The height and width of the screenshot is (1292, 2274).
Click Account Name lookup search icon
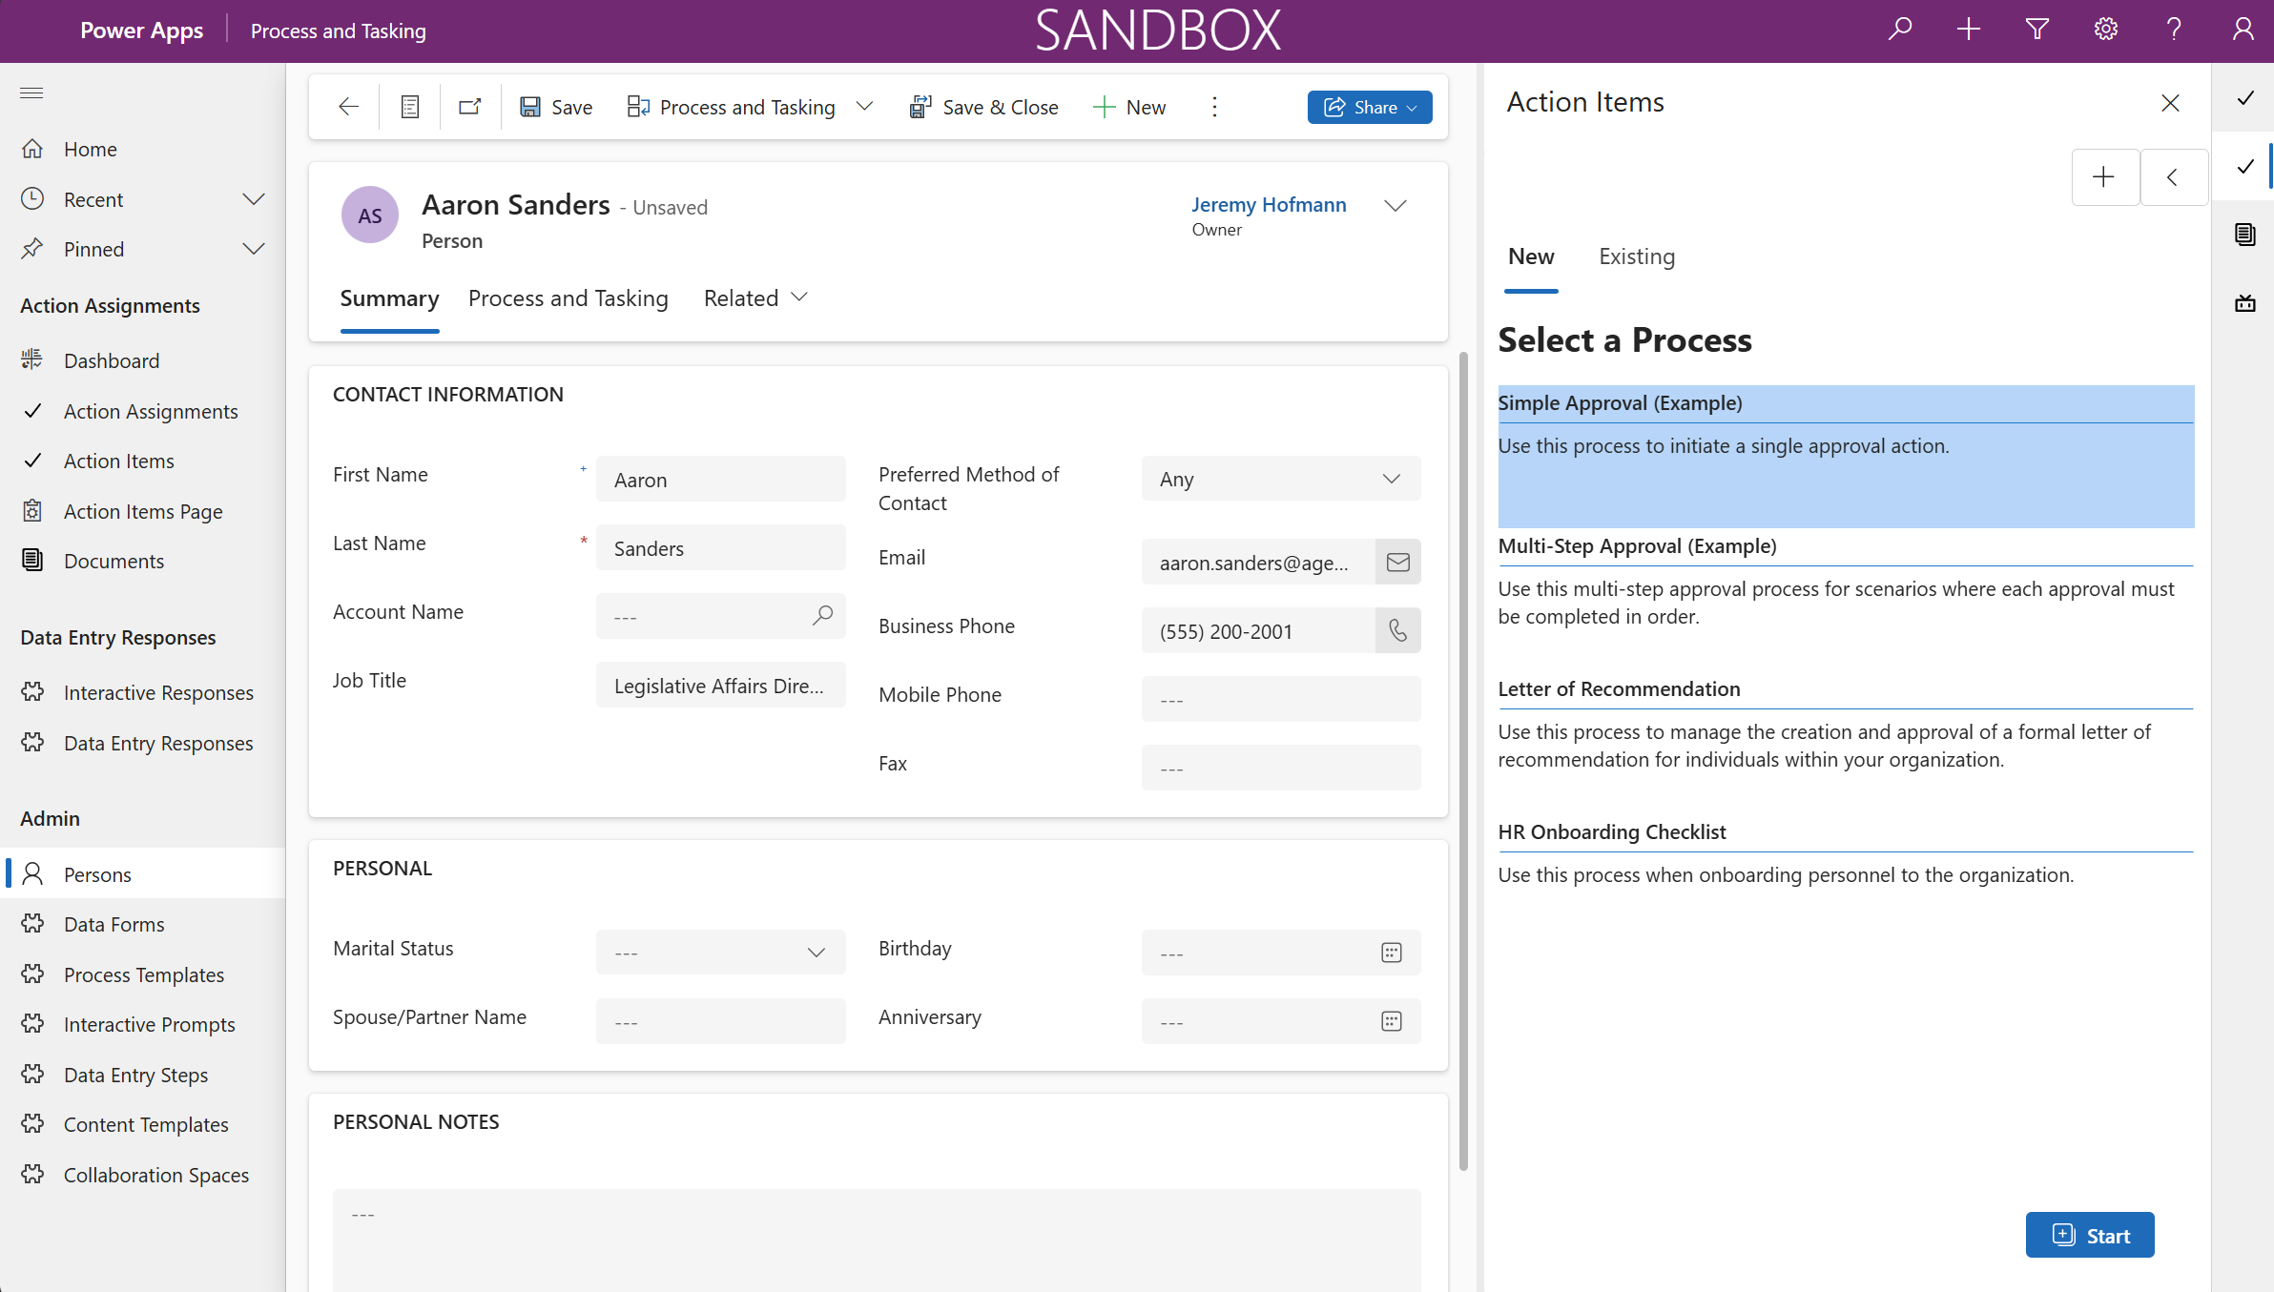click(822, 616)
